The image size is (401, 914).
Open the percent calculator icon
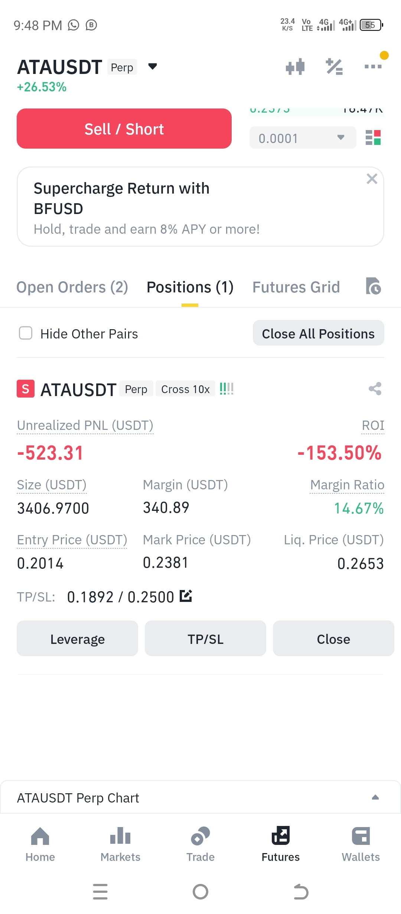tap(334, 67)
